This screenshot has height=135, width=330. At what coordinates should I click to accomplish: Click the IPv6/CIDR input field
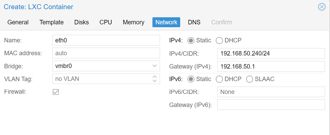tap(271, 92)
